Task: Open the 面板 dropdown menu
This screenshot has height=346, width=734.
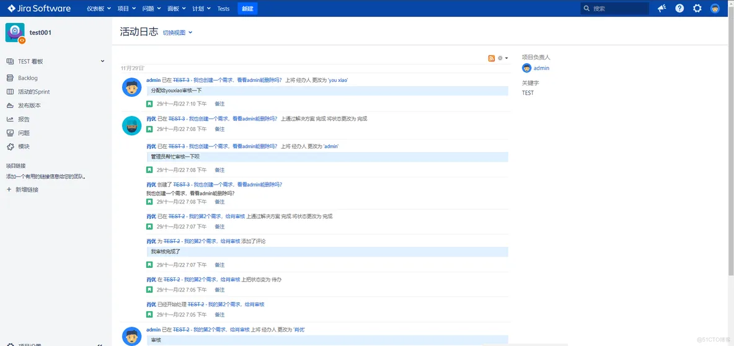Action: tap(177, 9)
